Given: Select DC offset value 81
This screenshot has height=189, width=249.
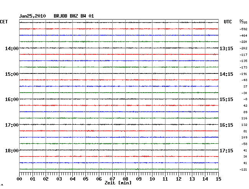Looking at the screenshot, I should (x=245, y=131).
